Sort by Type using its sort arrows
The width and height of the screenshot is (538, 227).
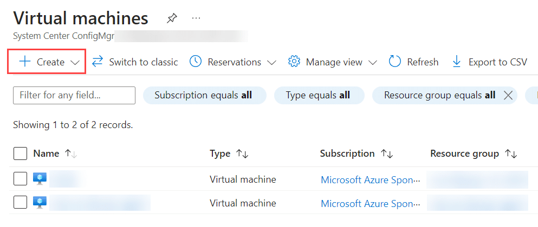pos(242,154)
